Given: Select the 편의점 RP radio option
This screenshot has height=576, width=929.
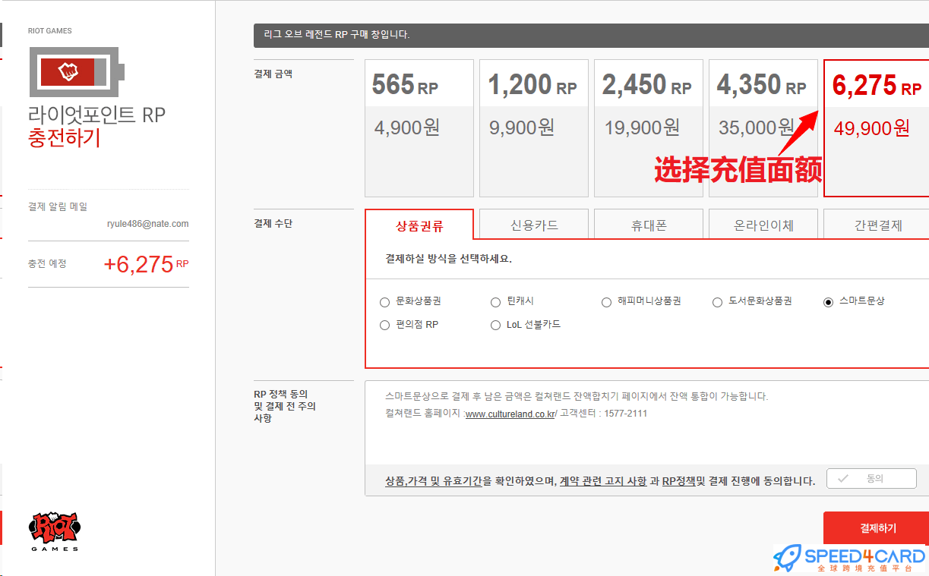Looking at the screenshot, I should pos(384,325).
